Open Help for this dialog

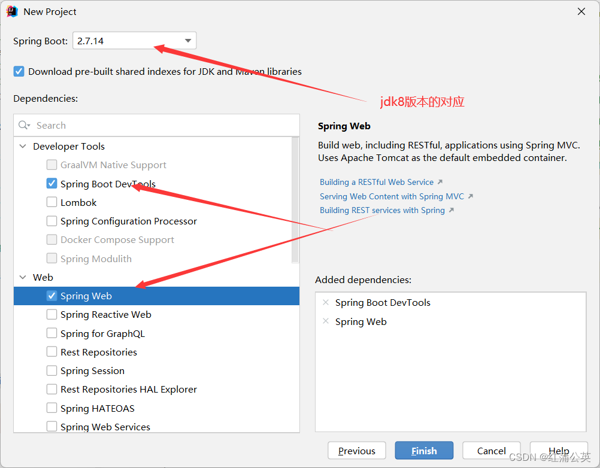(559, 451)
